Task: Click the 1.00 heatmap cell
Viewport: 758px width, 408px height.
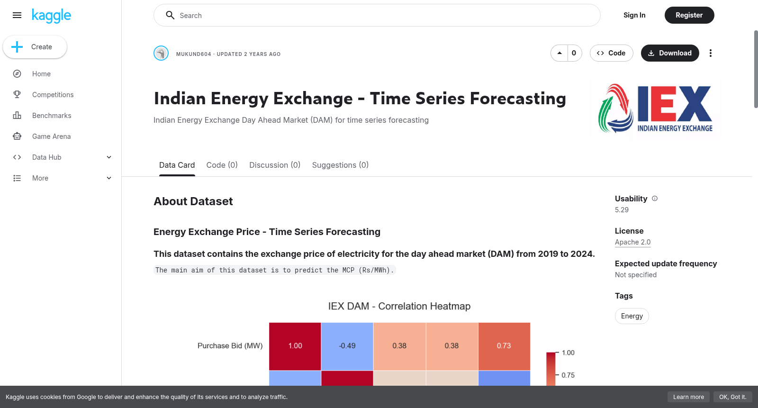Action: pos(295,346)
